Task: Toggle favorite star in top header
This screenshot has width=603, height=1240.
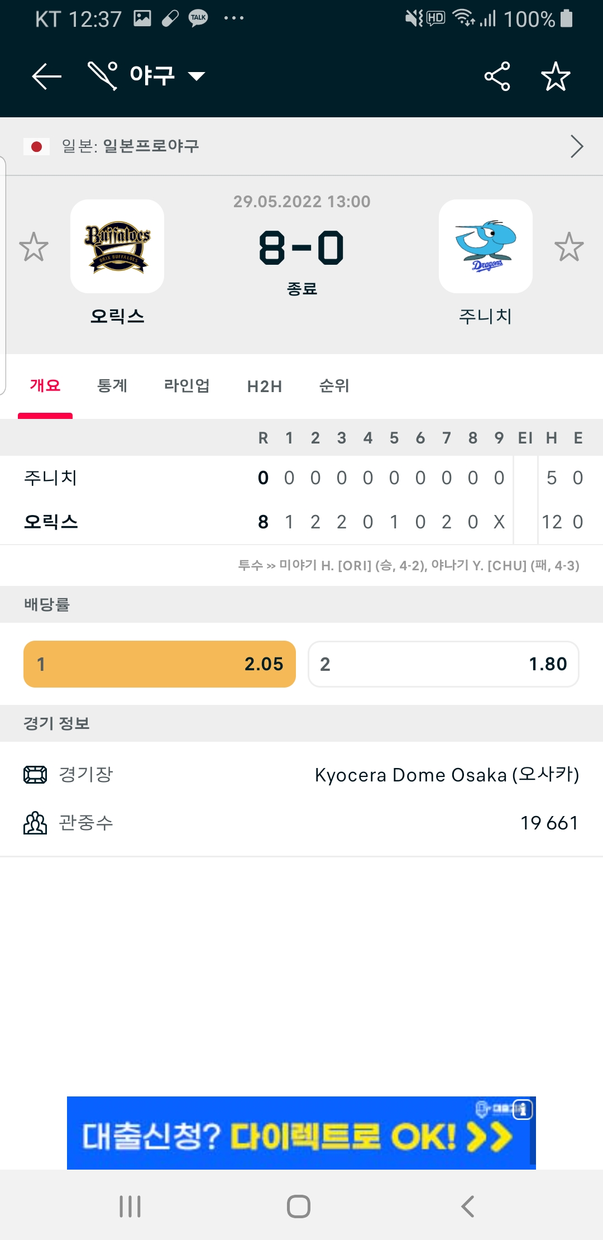Action: (556, 76)
